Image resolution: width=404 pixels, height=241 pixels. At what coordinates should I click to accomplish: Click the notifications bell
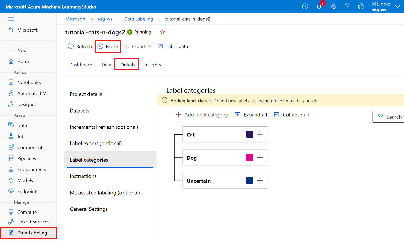(319, 7)
